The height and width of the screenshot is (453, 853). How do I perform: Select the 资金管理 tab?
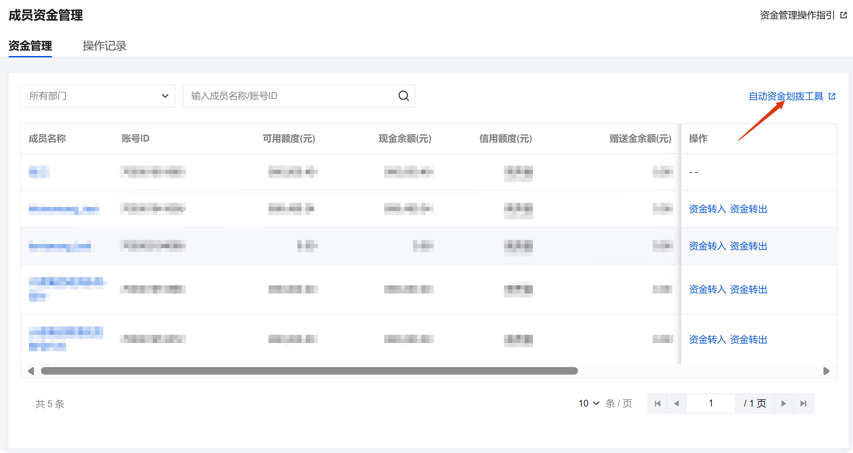(x=30, y=46)
